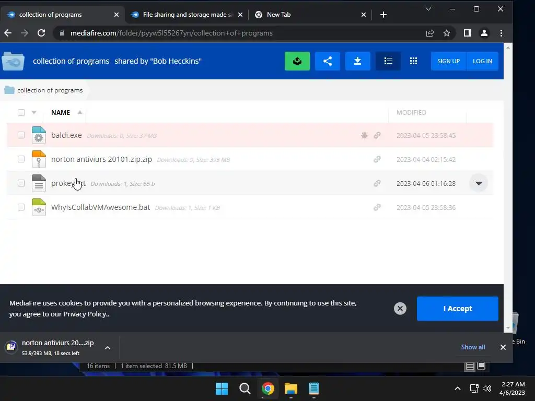Open Windows Start menu
The width and height of the screenshot is (535, 401).
click(222, 388)
